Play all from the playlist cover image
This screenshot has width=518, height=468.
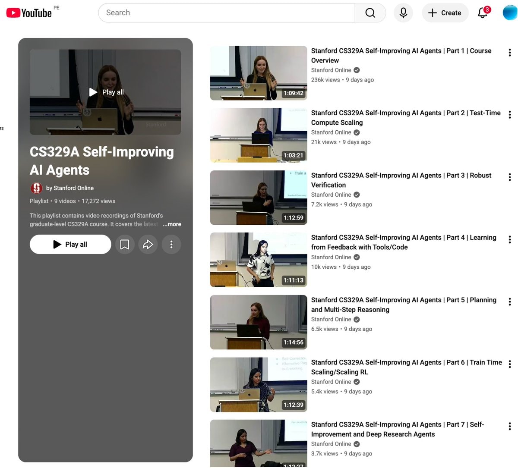coord(105,92)
